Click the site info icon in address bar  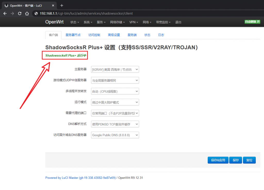(x=36, y=13)
